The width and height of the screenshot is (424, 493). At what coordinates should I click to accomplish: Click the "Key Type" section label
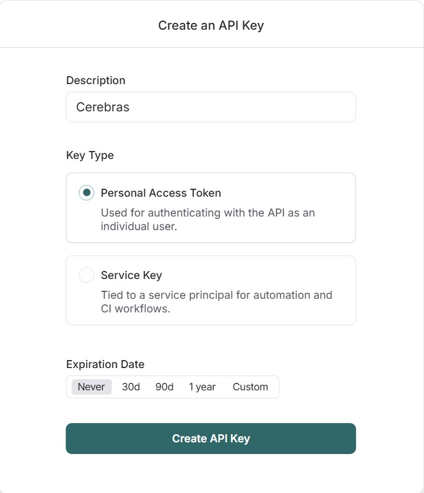(90, 155)
